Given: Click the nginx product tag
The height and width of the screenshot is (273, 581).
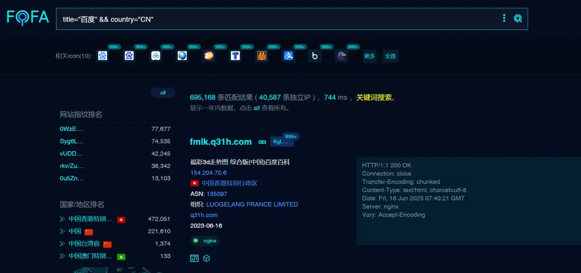Looking at the screenshot, I should tap(206, 241).
